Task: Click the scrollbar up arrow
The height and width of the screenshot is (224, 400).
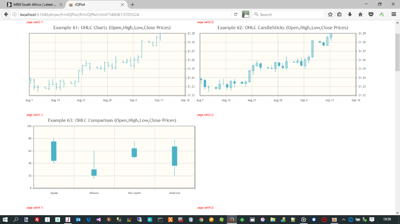Action: coord(397,23)
